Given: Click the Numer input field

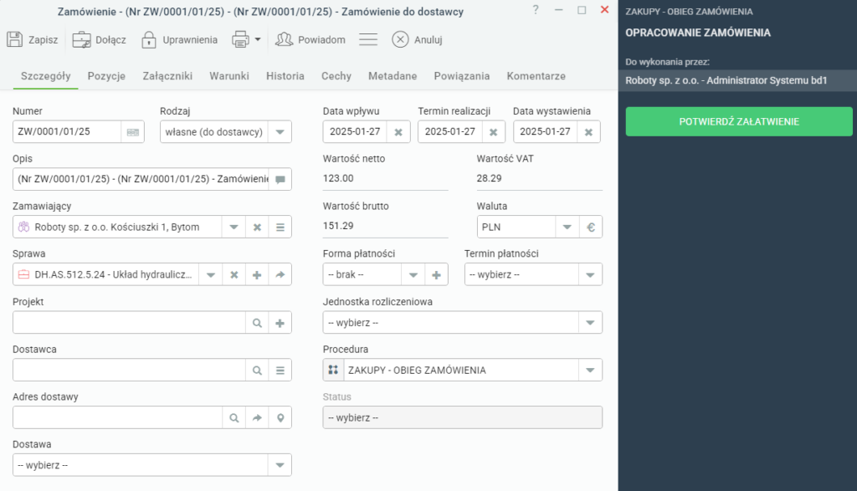Looking at the screenshot, I should (x=67, y=132).
